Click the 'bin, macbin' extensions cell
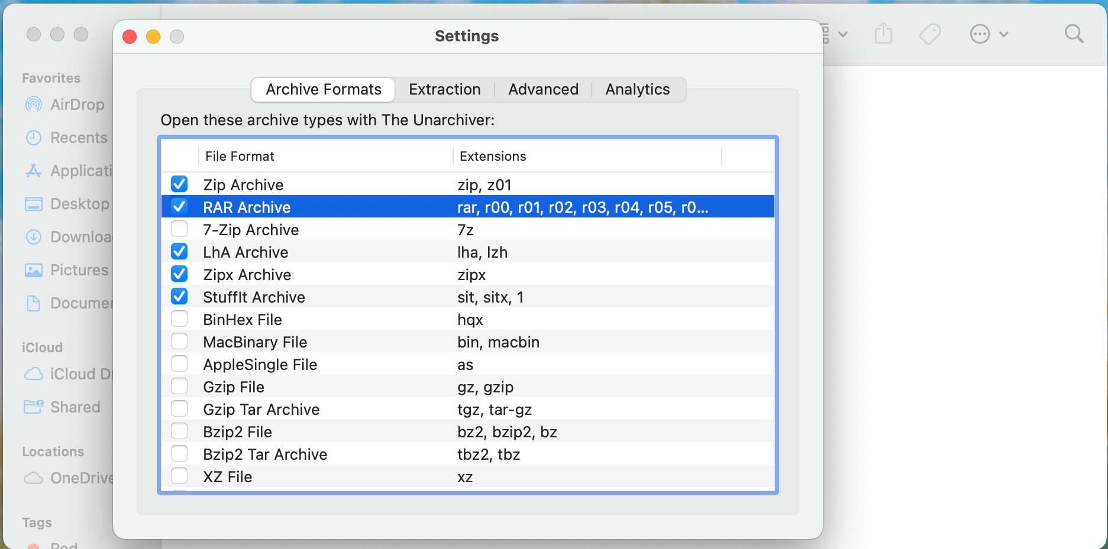Viewport: 1108px width, 549px height. coord(498,342)
